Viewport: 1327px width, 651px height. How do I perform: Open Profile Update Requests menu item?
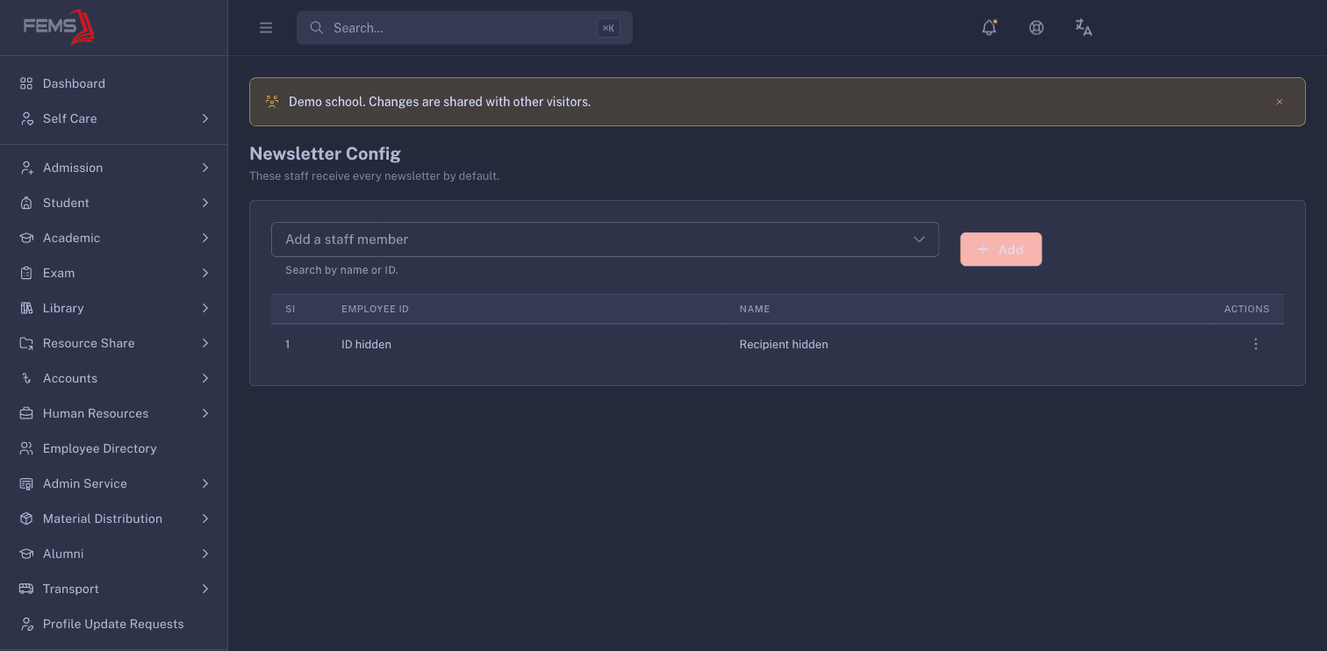point(114,624)
